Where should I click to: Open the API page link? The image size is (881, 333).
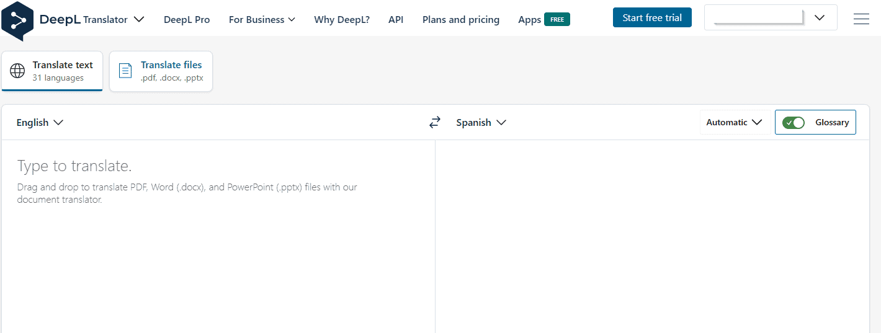(396, 19)
